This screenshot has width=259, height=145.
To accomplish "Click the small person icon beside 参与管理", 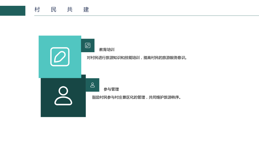I will tap(93, 85).
